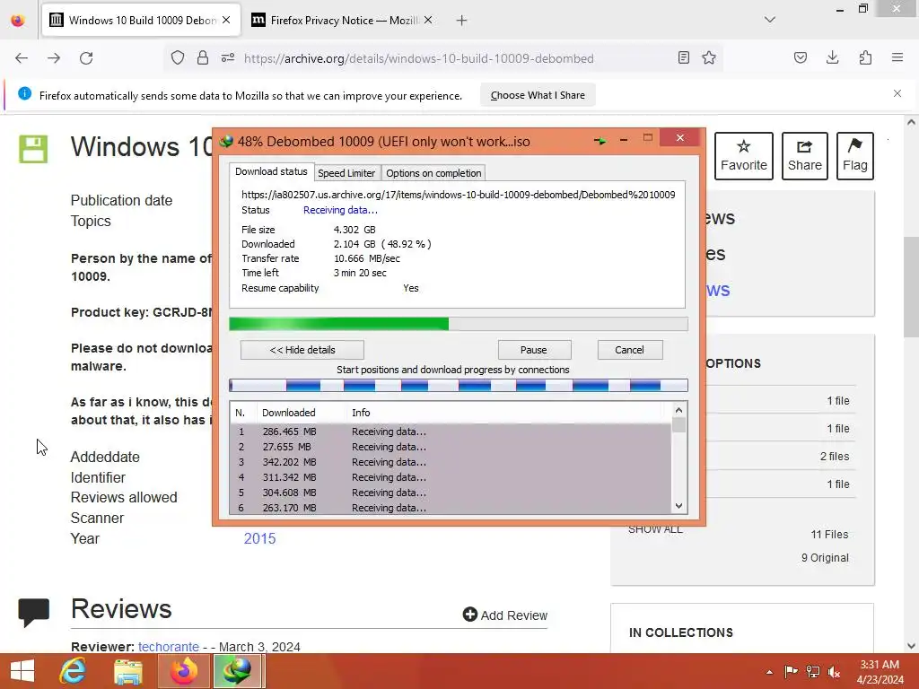Image resolution: width=919 pixels, height=689 pixels.
Task: Click Firefox taskbar icon
Action: pos(183,671)
